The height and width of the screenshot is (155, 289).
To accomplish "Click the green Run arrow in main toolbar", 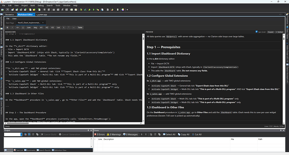I will (94, 10).
